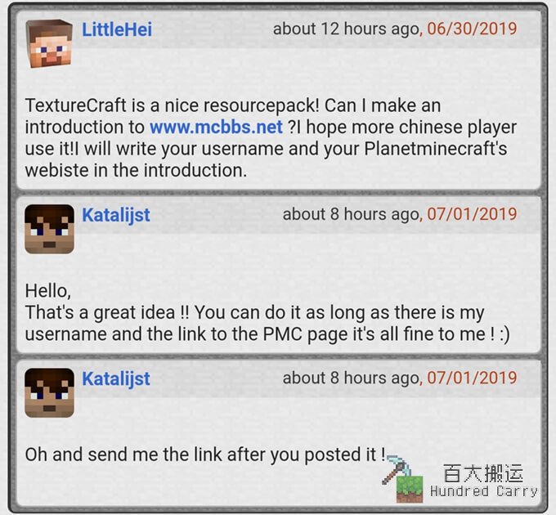This screenshot has height=515, width=556.
Task: Click the Hundred Carry watermark text
Action: coord(484,491)
